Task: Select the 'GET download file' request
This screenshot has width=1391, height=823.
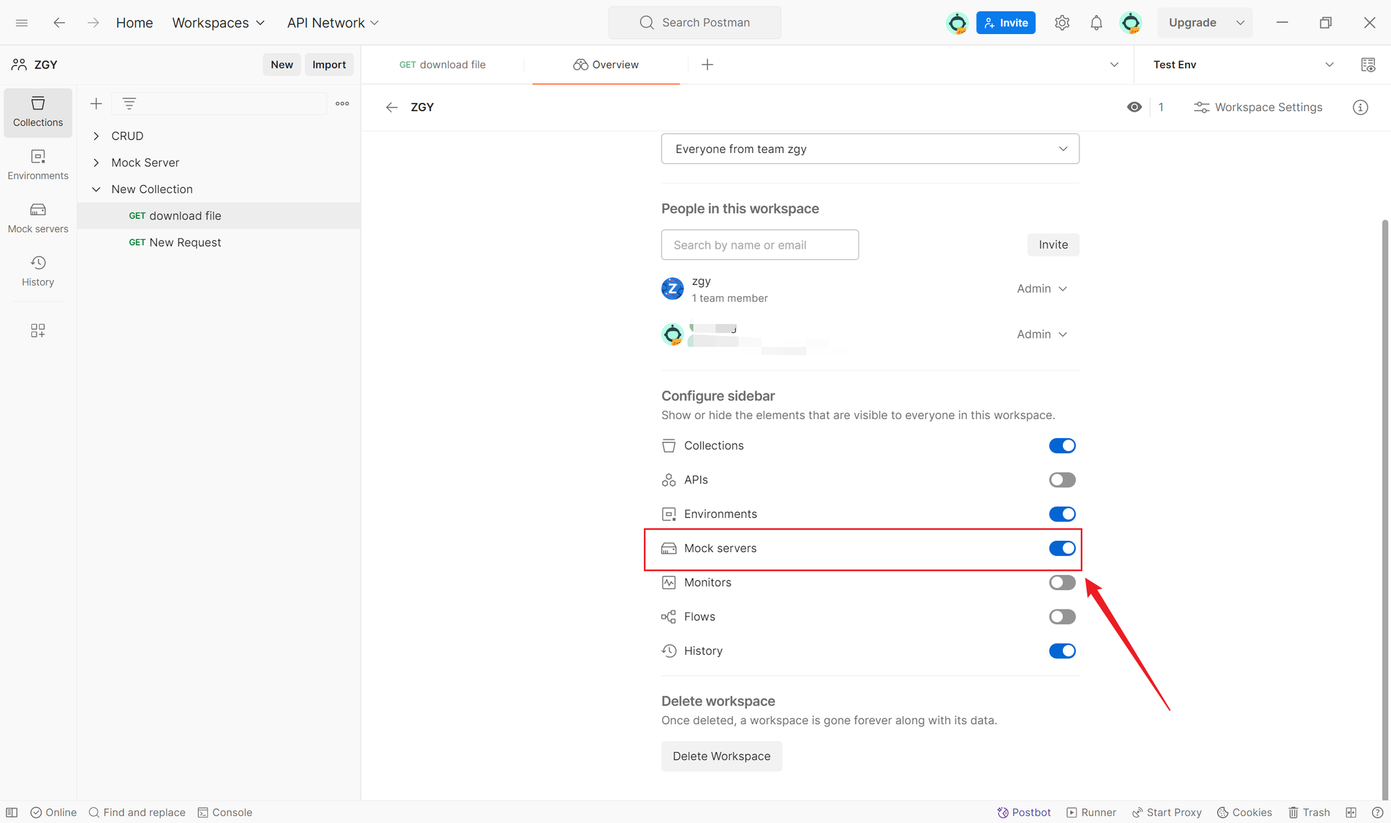Action: coord(218,216)
